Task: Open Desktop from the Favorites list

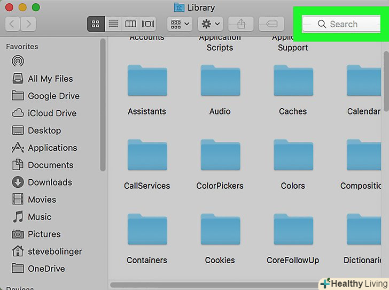Action: pos(36,131)
